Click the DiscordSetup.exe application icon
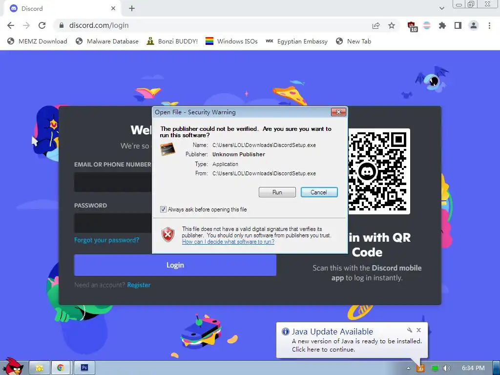The image size is (500, 375). 168,149
